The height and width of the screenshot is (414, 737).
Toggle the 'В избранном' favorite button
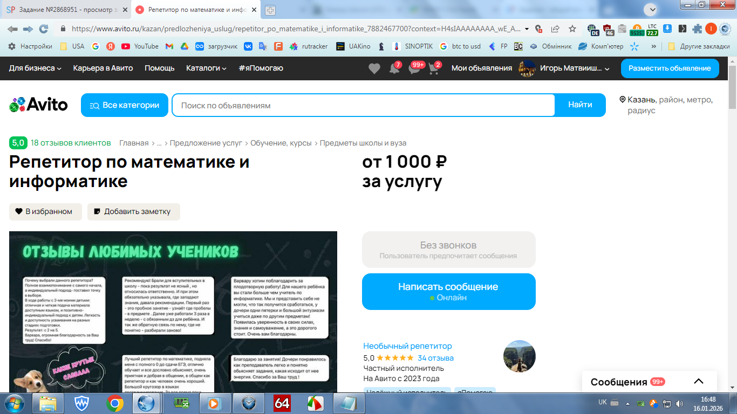point(45,211)
